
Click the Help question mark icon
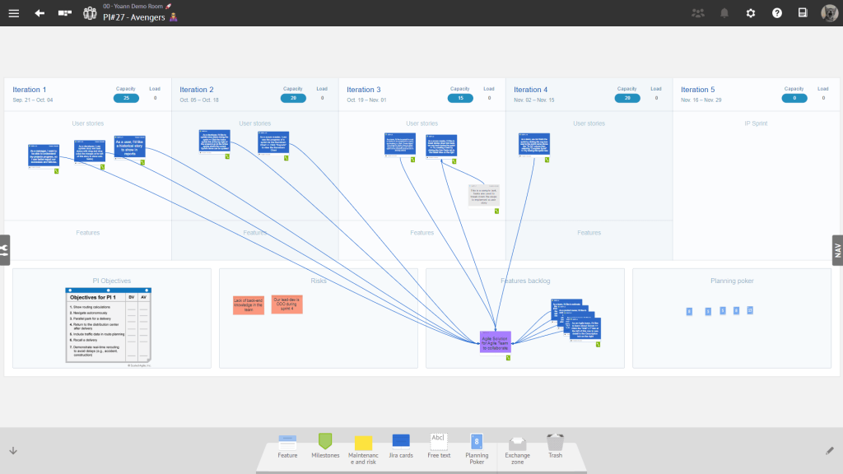[x=778, y=13]
